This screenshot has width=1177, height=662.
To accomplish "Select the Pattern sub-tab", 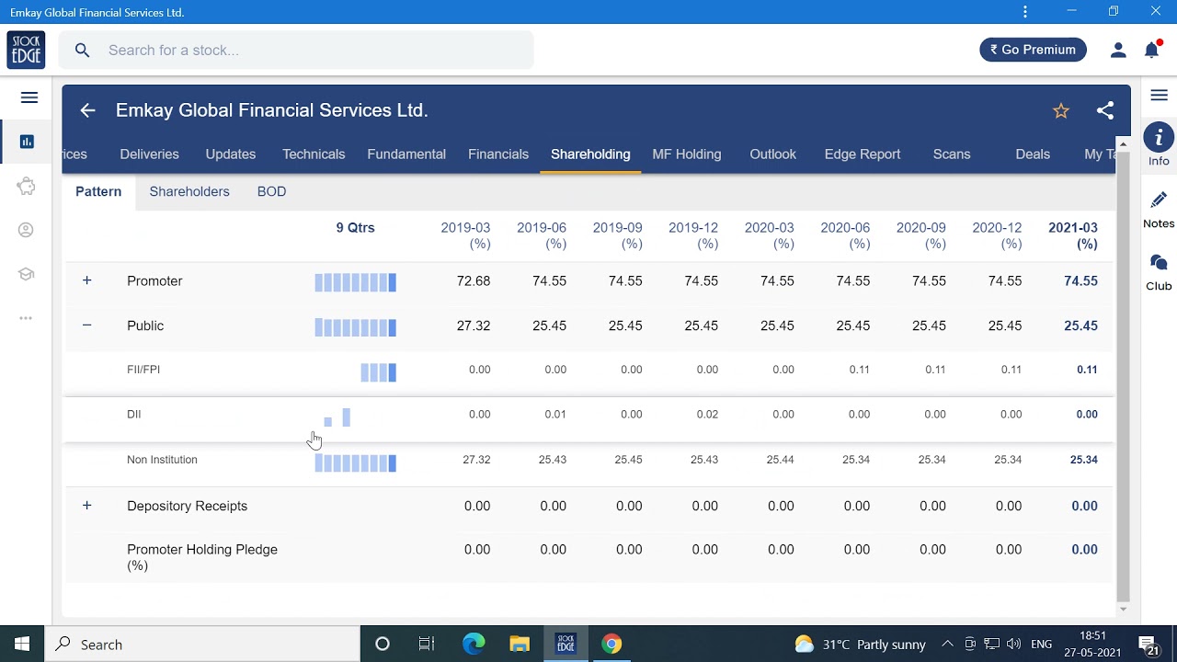I will point(98,191).
